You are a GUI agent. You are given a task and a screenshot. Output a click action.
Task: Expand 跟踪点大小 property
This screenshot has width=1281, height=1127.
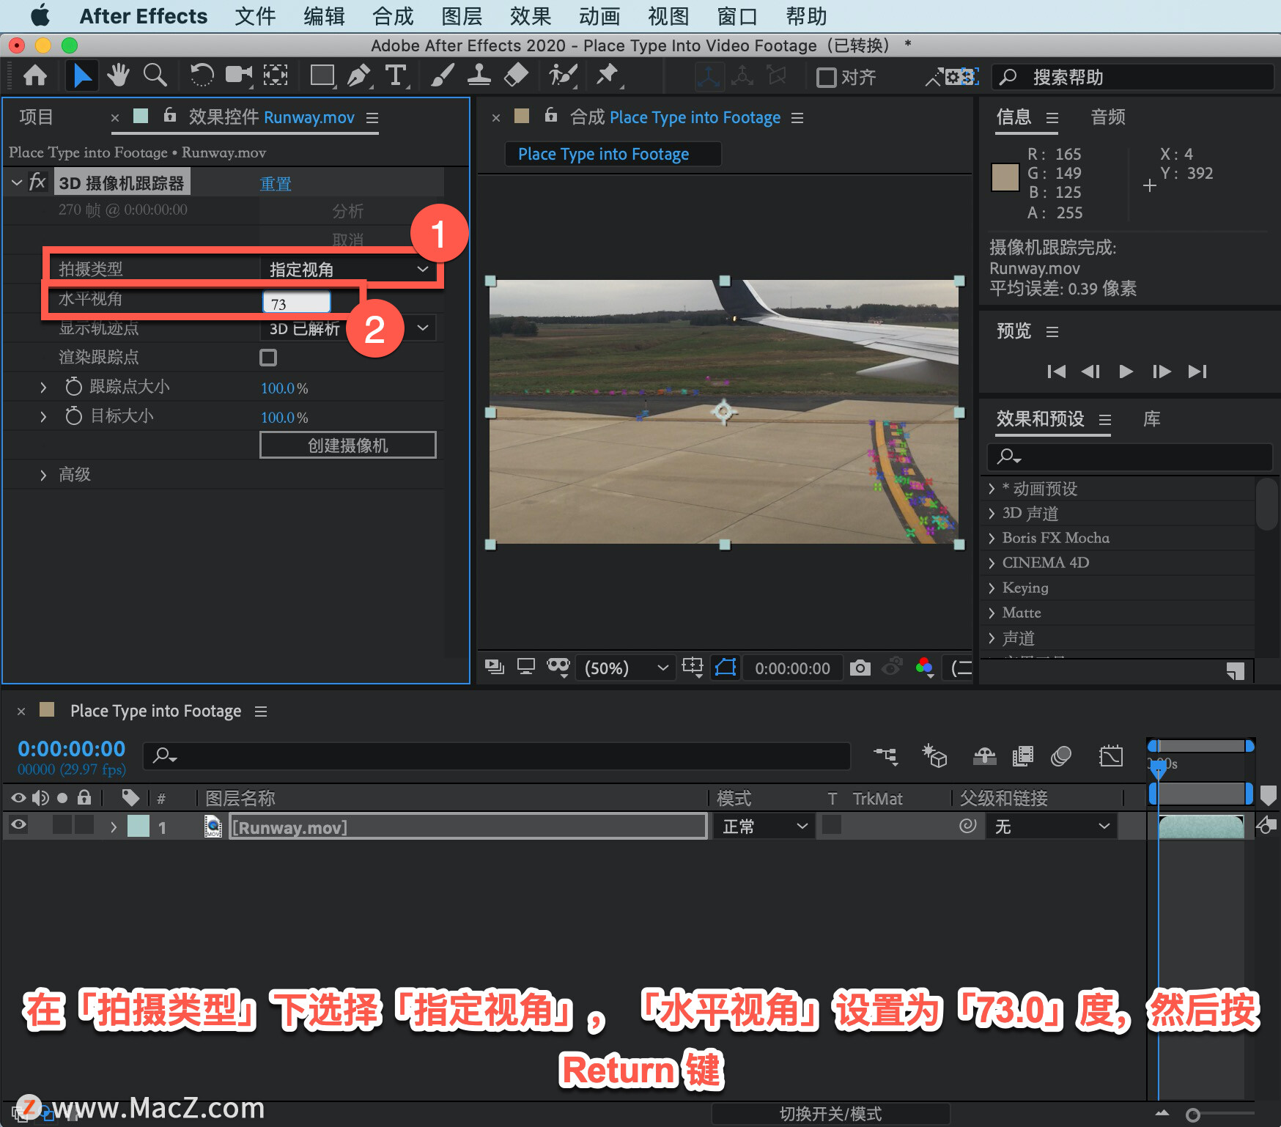[x=43, y=387]
